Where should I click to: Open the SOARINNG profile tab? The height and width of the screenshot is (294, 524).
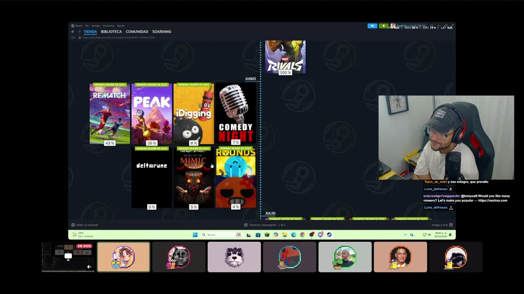tap(162, 31)
